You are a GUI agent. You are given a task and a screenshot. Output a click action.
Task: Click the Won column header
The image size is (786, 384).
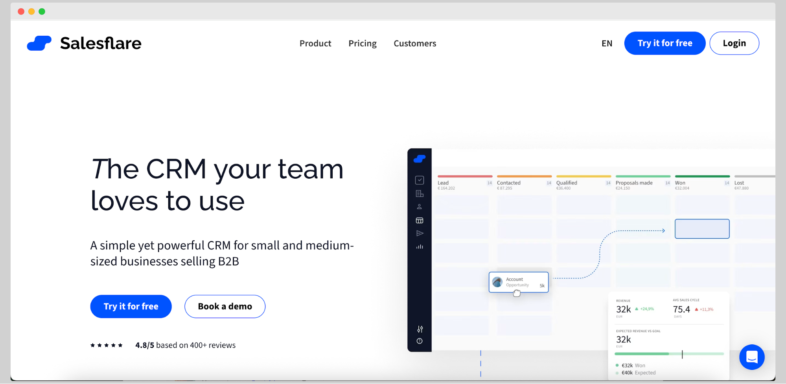(680, 183)
